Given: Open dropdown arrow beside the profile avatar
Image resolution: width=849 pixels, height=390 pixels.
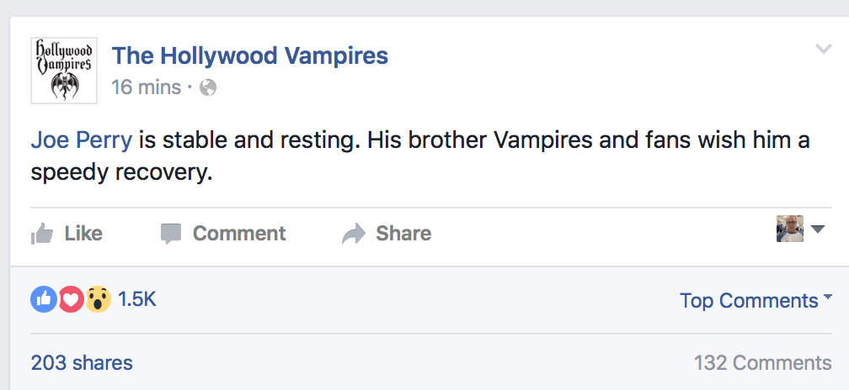Looking at the screenshot, I should tap(817, 229).
